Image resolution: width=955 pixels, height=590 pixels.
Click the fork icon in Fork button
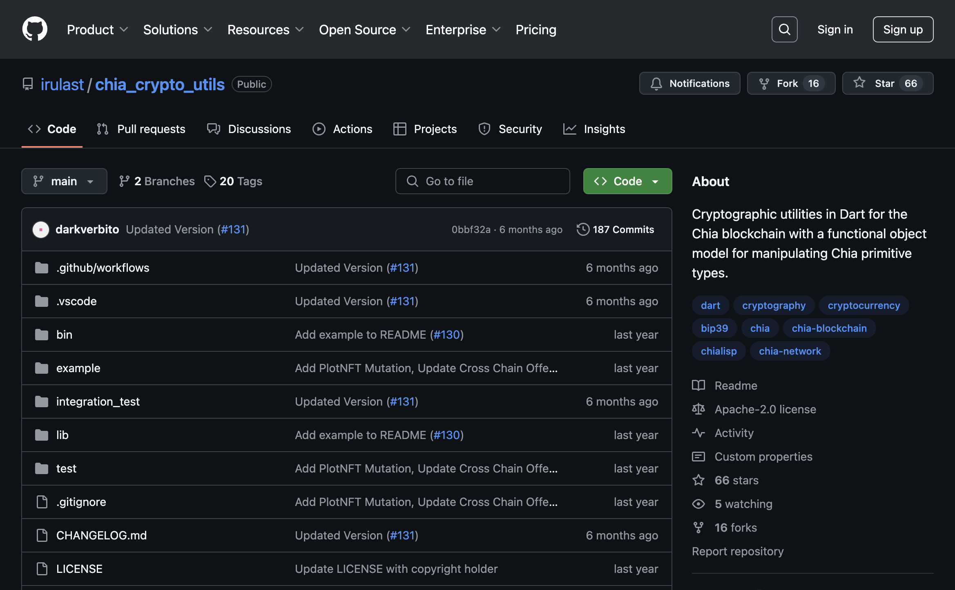click(x=764, y=84)
